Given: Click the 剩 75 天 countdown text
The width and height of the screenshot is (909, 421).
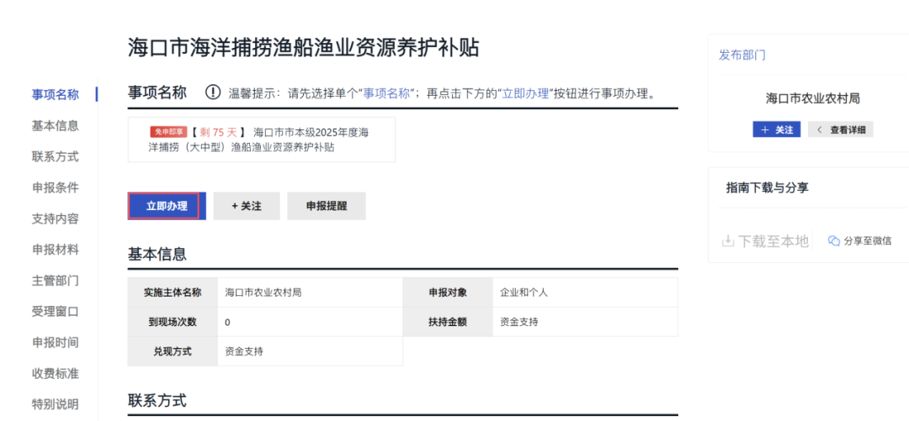Looking at the screenshot, I should tap(219, 132).
